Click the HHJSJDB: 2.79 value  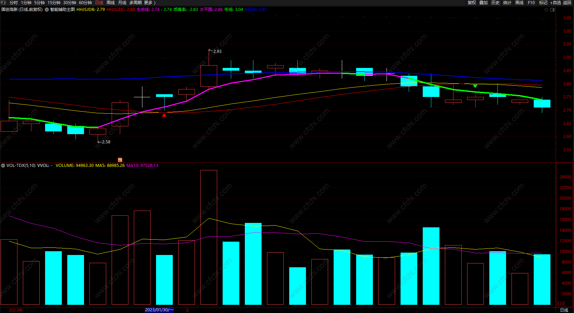tap(91, 10)
